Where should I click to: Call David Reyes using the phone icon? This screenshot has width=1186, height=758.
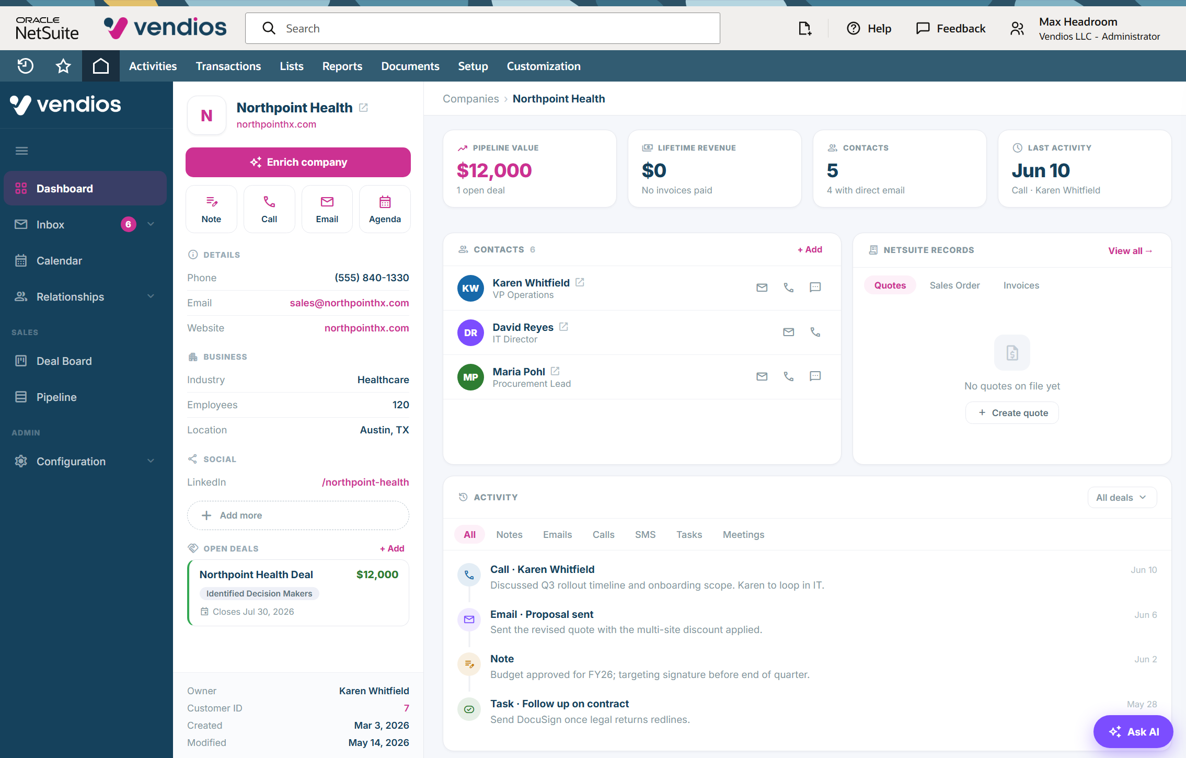coord(815,332)
